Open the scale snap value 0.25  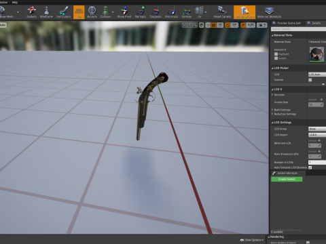(251, 25)
